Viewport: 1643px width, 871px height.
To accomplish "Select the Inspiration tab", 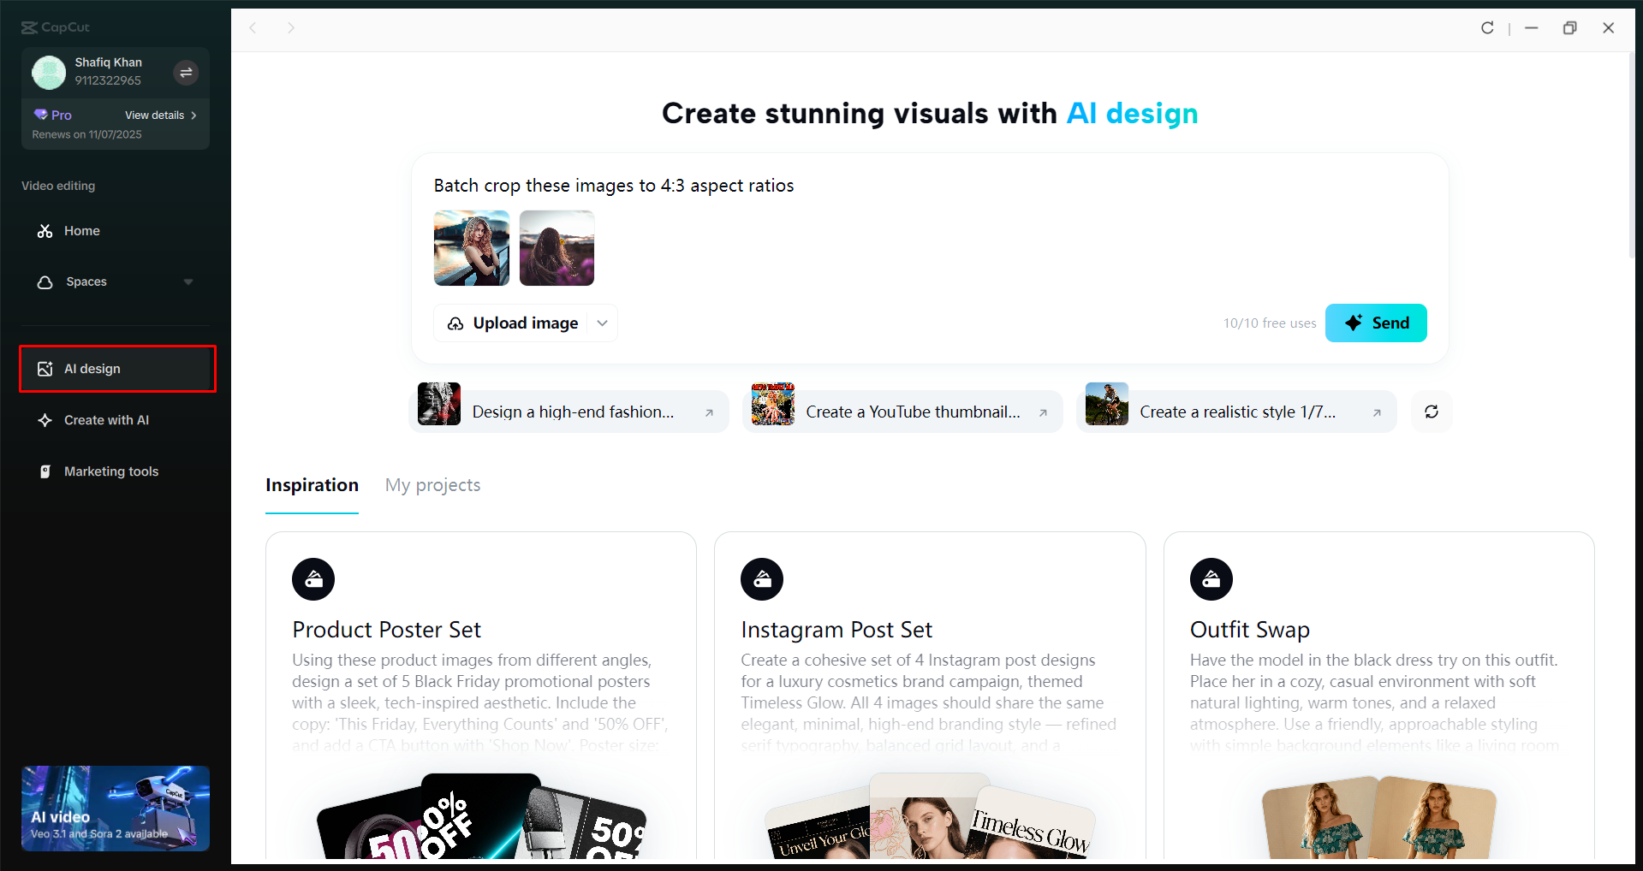I will (x=312, y=484).
